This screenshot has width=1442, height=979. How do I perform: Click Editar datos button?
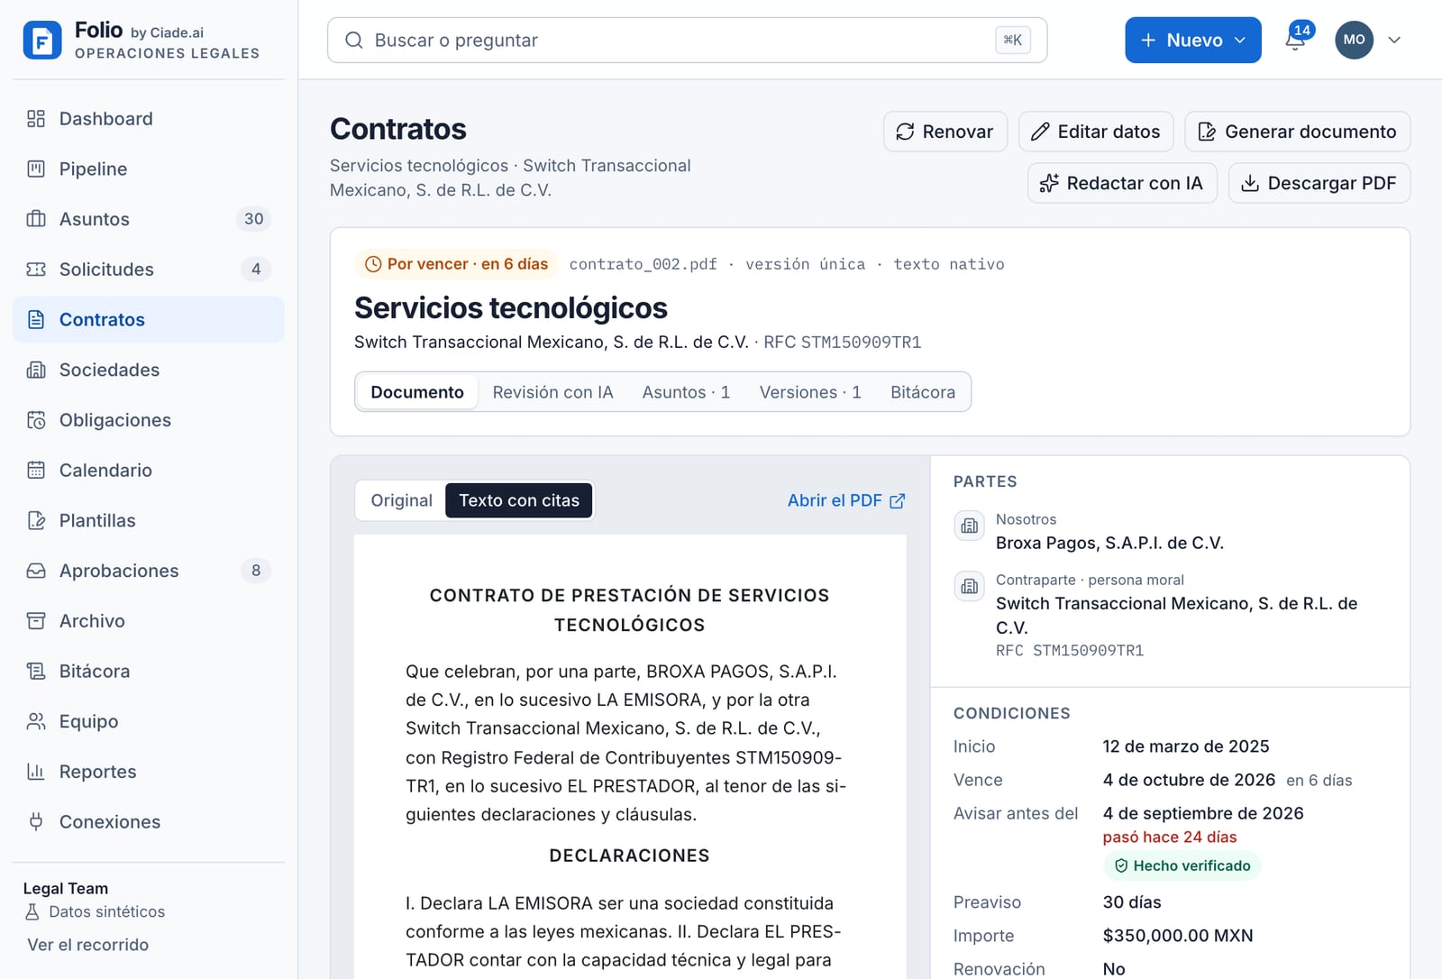point(1096,132)
